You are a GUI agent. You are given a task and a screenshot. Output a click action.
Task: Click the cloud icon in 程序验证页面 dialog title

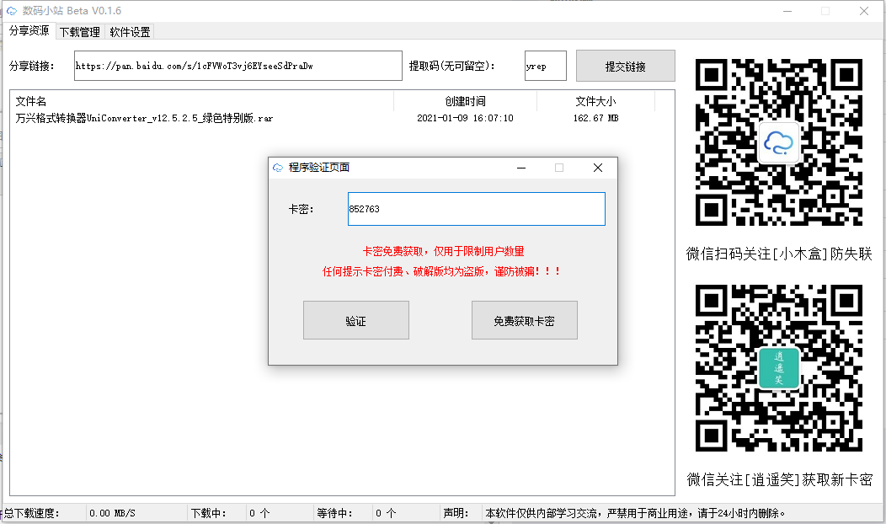pos(277,168)
